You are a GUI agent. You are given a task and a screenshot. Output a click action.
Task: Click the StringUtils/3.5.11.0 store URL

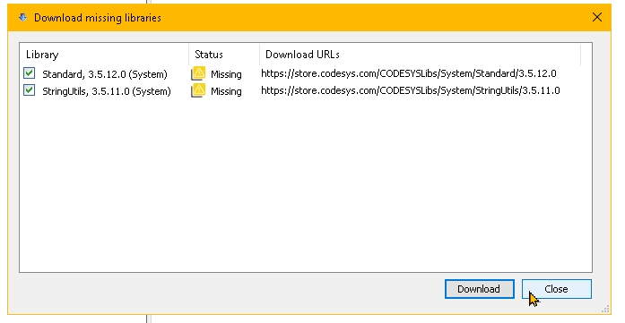(411, 90)
